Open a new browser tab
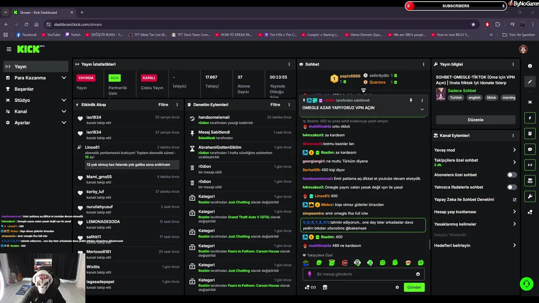This screenshot has width=539, height=303. [x=82, y=12]
